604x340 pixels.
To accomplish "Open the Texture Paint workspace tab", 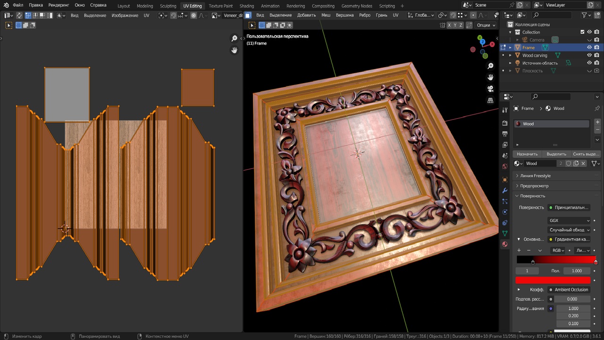I will (221, 6).
